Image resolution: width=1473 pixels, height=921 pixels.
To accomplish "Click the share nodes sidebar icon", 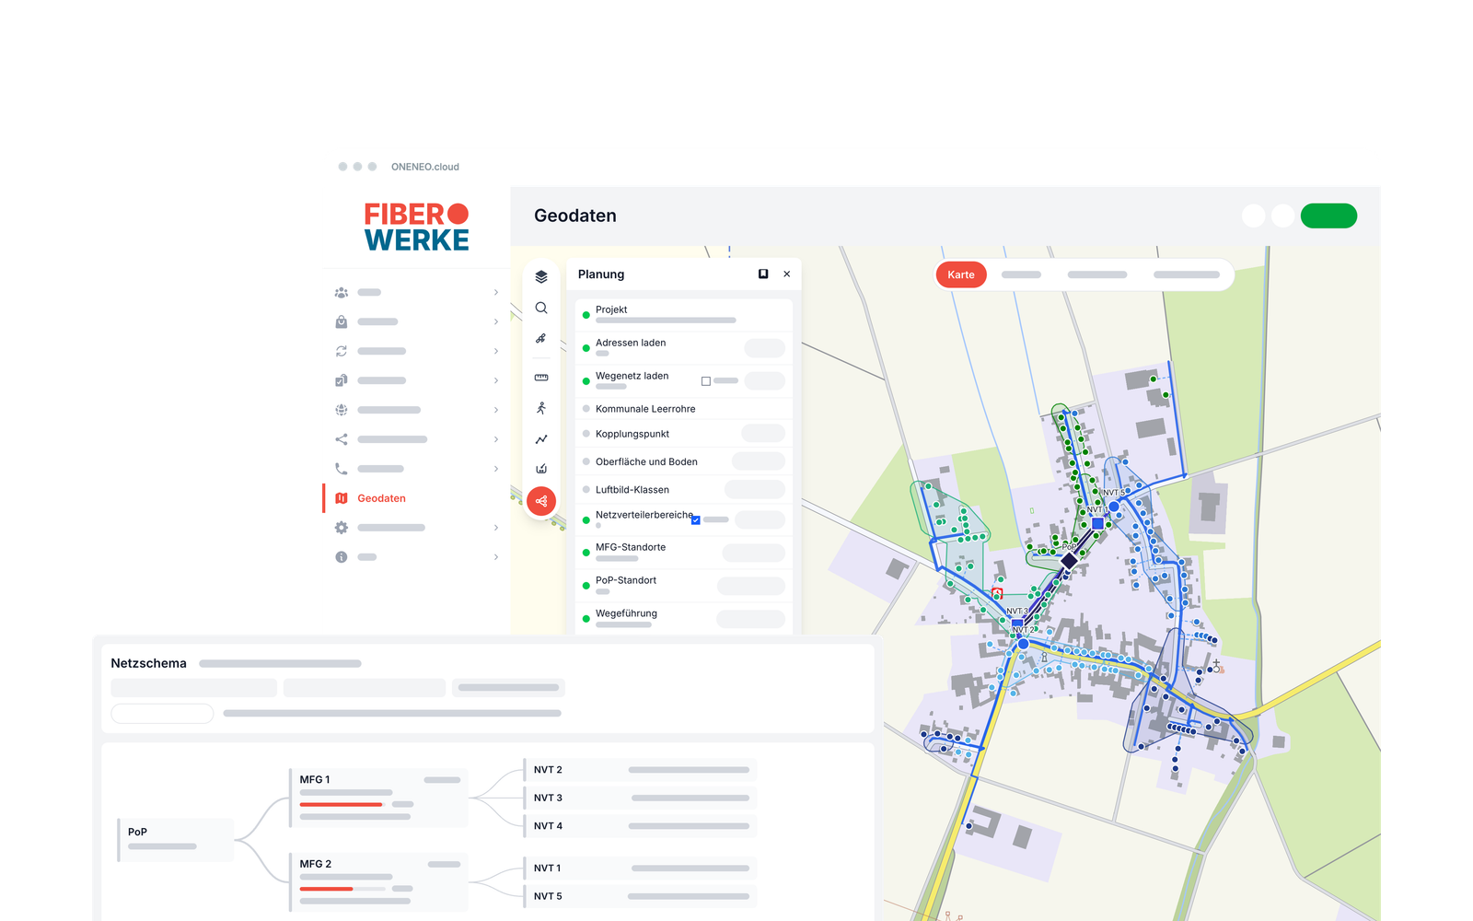I will pyautogui.click(x=342, y=439).
